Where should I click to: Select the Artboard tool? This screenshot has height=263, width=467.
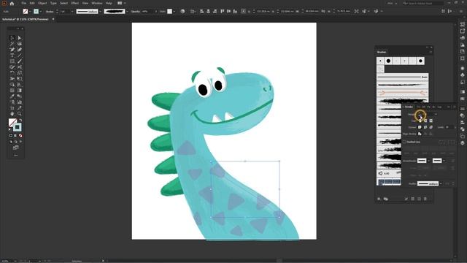click(12, 108)
